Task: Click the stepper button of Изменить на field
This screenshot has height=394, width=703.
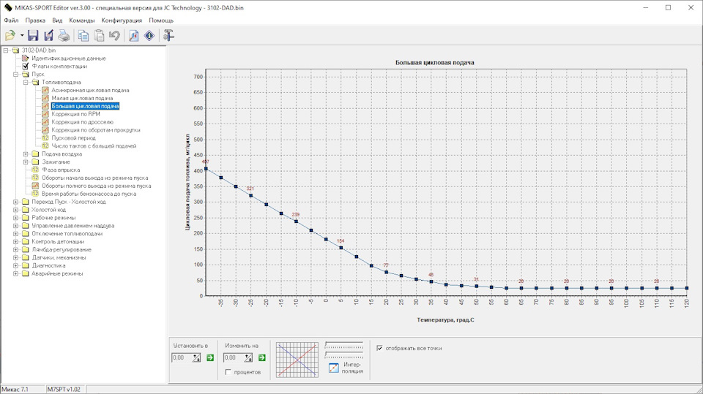Action: click(249, 357)
